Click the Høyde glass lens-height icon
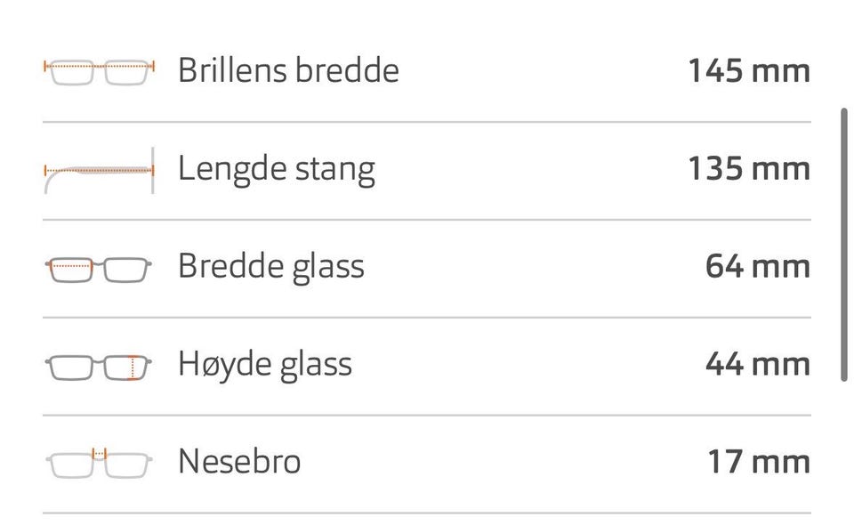854x525 pixels. [99, 367]
